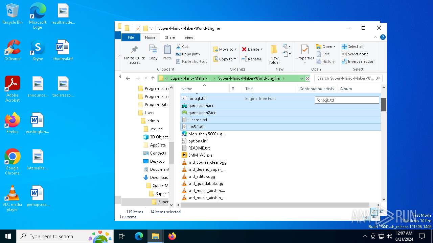Click Paste shortcut in ribbon
This screenshot has width=433, height=243.
pyautogui.click(x=191, y=61)
